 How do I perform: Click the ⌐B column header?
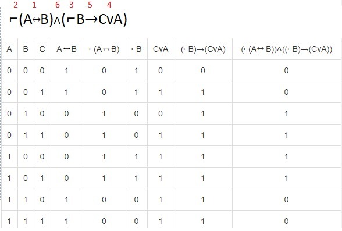136,49
